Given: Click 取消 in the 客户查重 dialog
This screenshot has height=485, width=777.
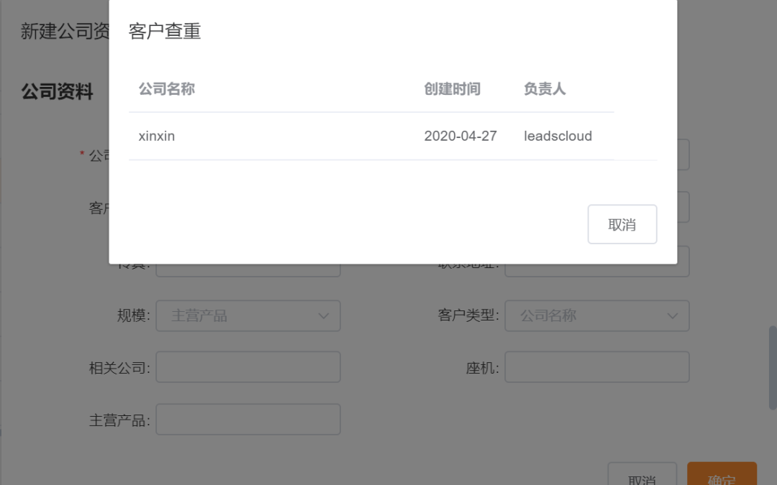Looking at the screenshot, I should 622,224.
